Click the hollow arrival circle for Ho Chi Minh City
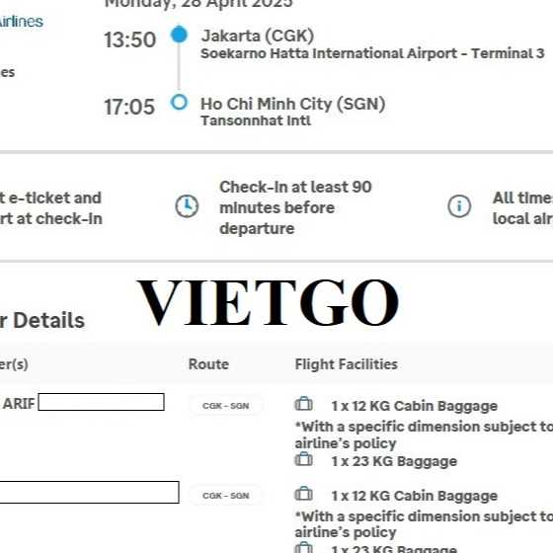The height and width of the screenshot is (553, 553). (179, 103)
